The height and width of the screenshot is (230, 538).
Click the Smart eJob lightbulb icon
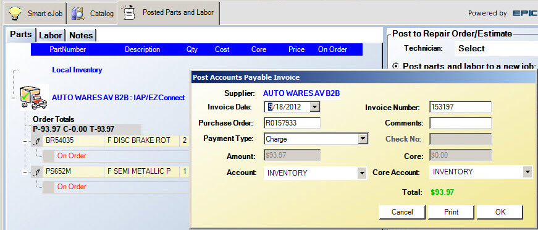14,13
